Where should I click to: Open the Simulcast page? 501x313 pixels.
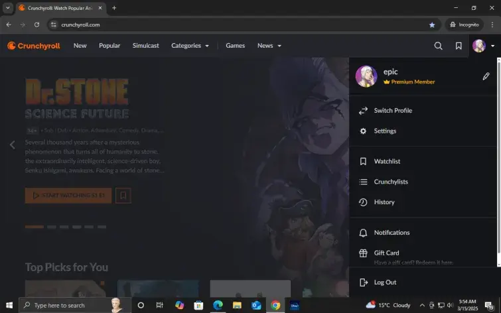[x=146, y=46]
